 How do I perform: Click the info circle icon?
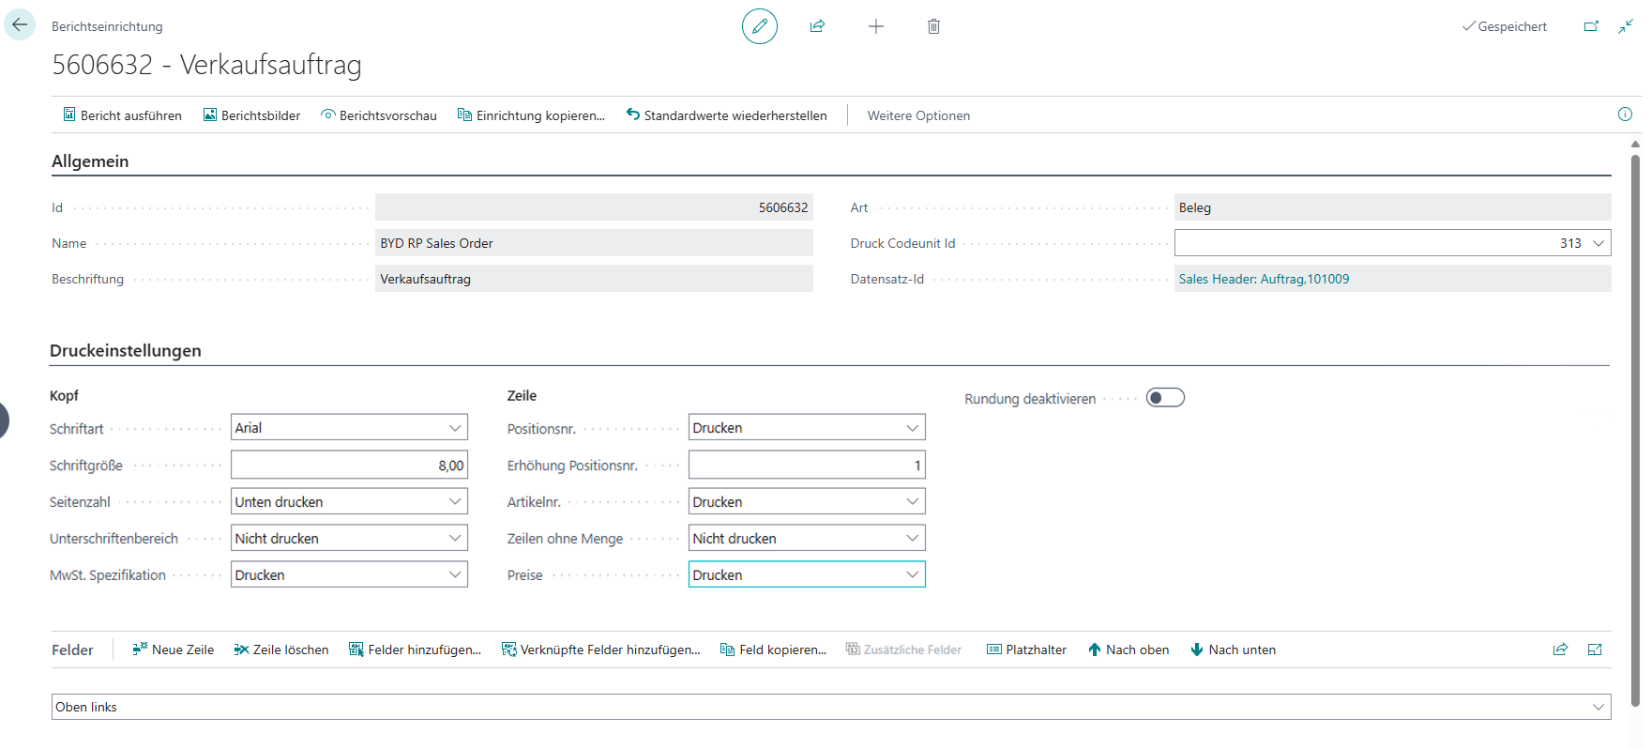coord(1625,115)
